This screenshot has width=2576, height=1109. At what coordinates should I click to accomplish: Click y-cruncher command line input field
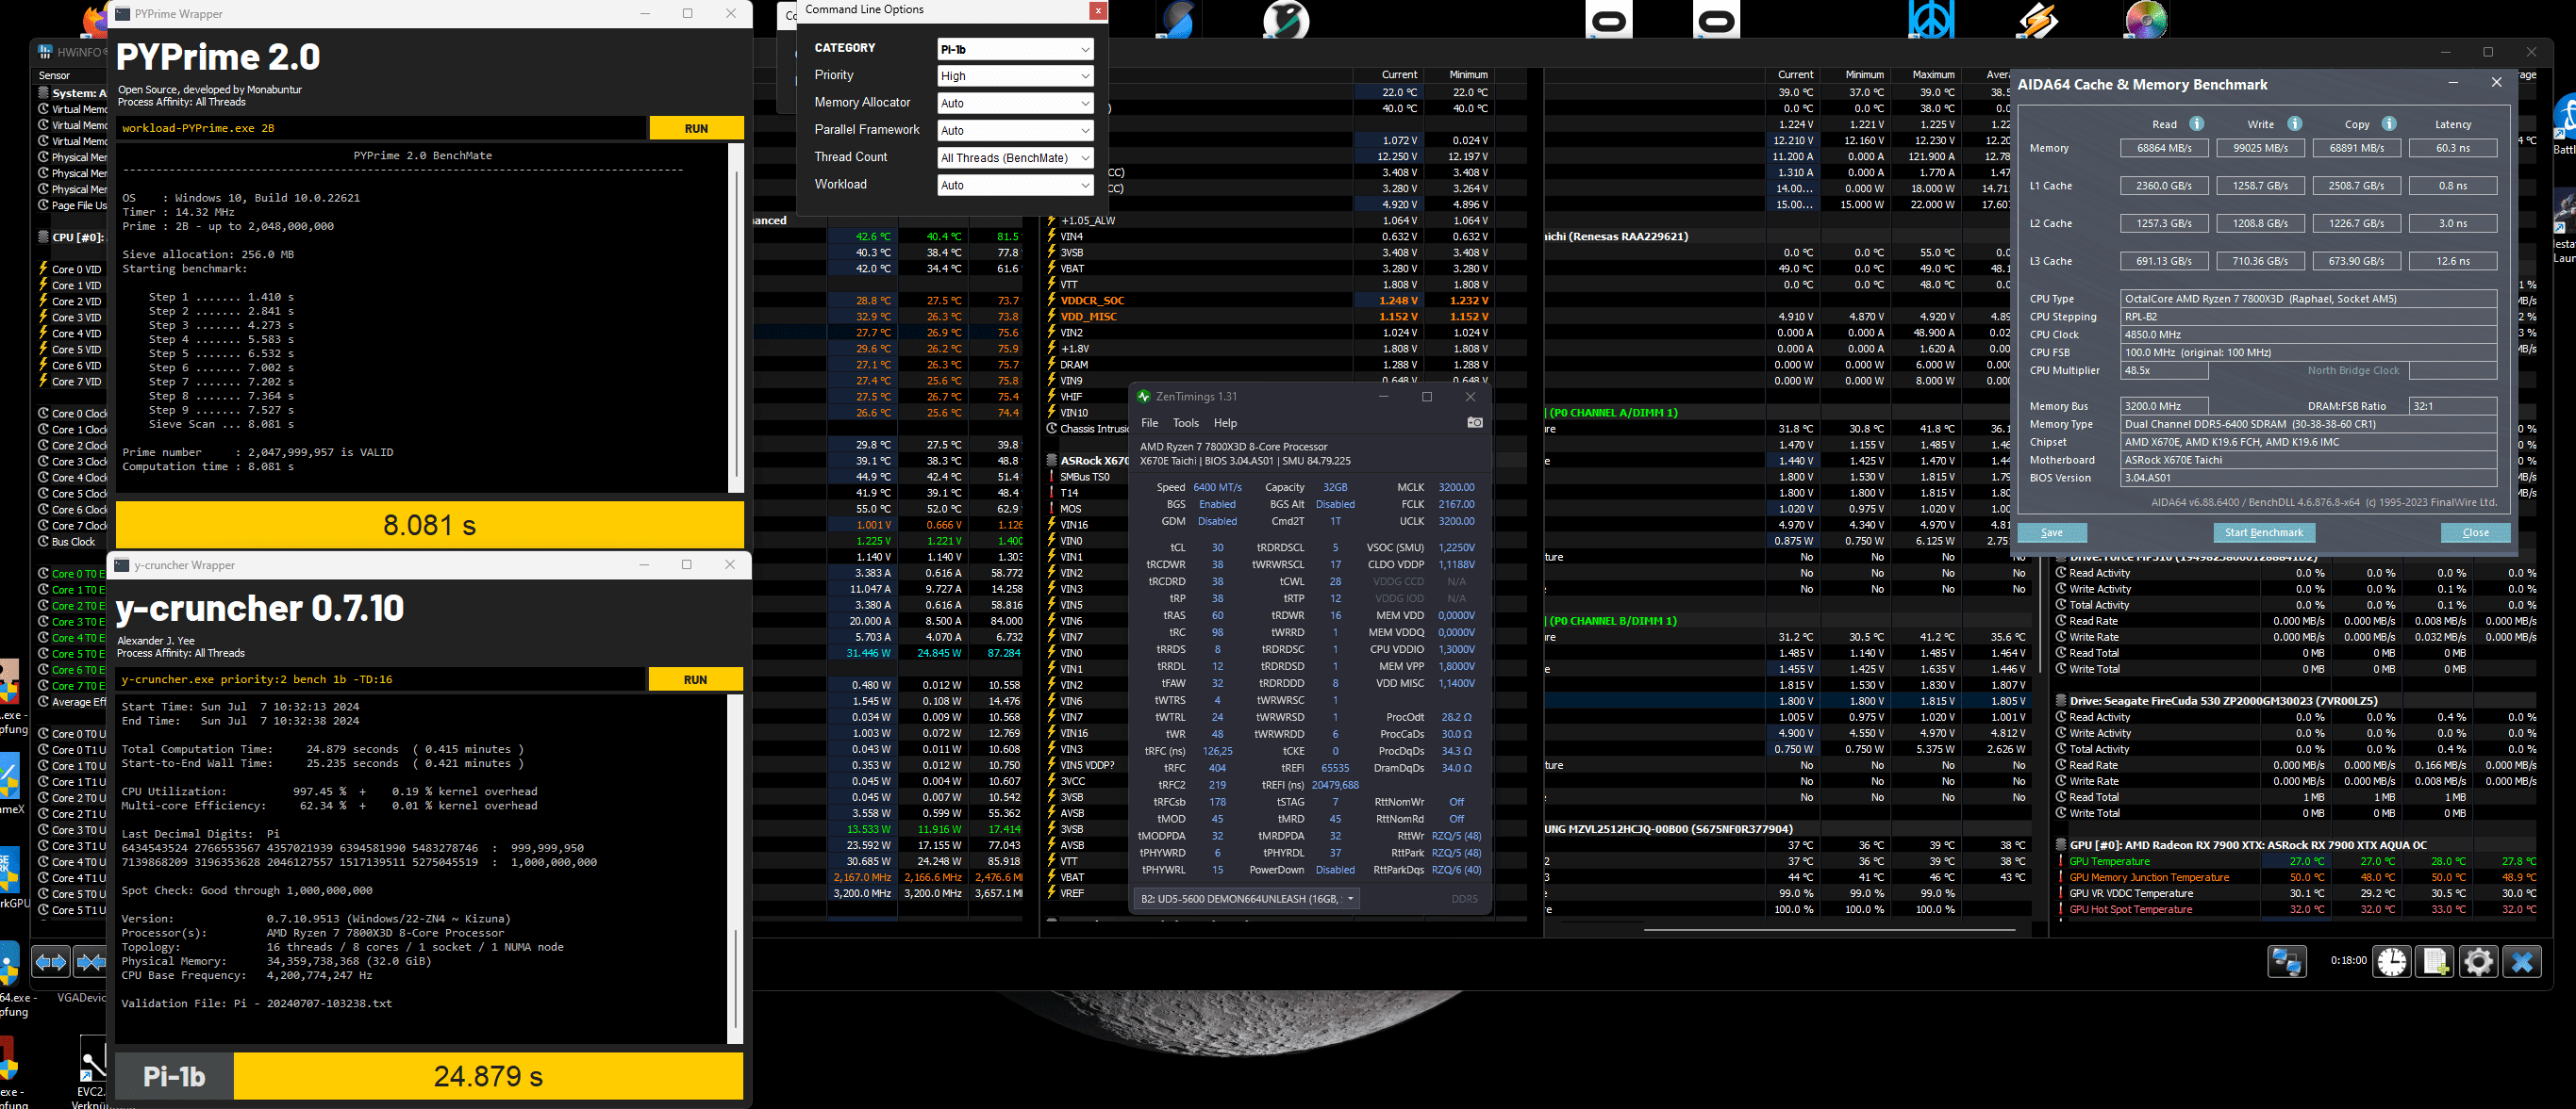pyautogui.click(x=380, y=679)
